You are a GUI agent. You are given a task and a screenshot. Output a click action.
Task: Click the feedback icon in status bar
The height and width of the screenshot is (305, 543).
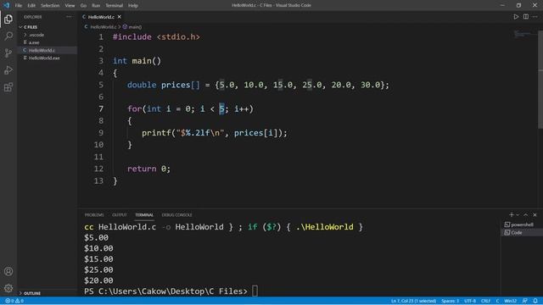click(524, 301)
